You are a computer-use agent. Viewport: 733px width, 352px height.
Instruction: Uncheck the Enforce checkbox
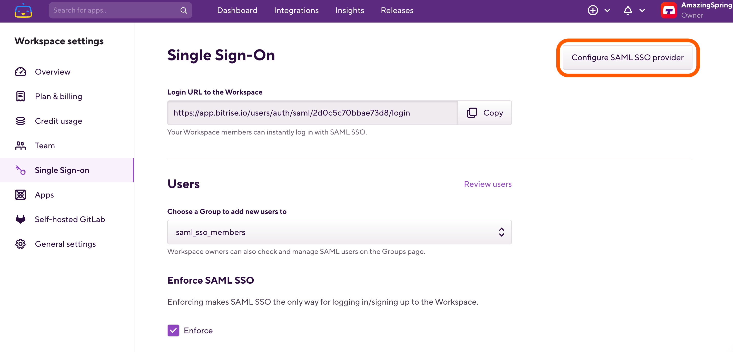[x=173, y=330]
